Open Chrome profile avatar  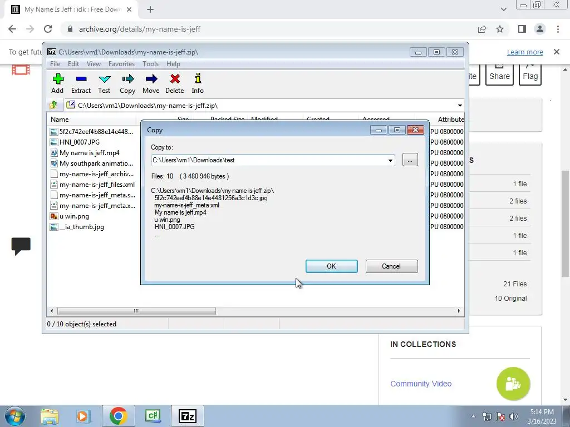pyautogui.click(x=540, y=29)
